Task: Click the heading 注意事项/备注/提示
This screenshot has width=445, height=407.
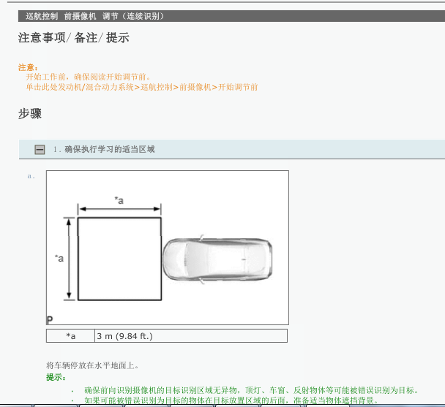Action: (x=74, y=38)
